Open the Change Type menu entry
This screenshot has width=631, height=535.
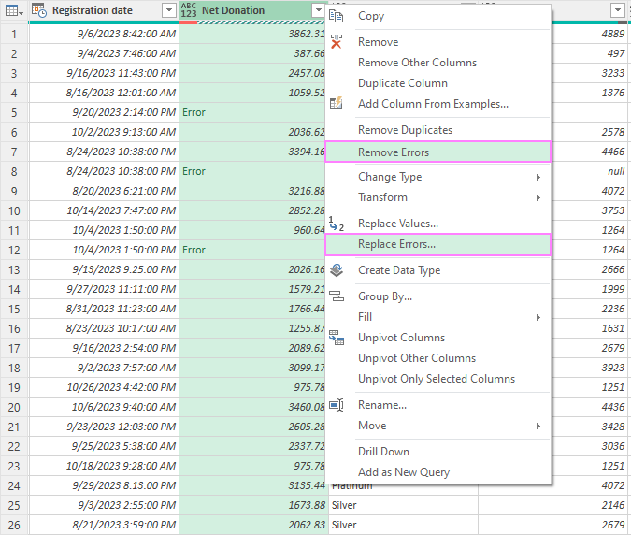coord(437,177)
